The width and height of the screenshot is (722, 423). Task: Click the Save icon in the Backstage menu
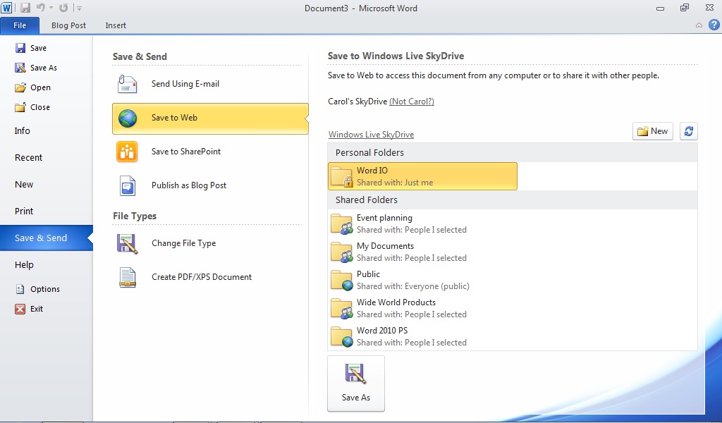(20, 48)
